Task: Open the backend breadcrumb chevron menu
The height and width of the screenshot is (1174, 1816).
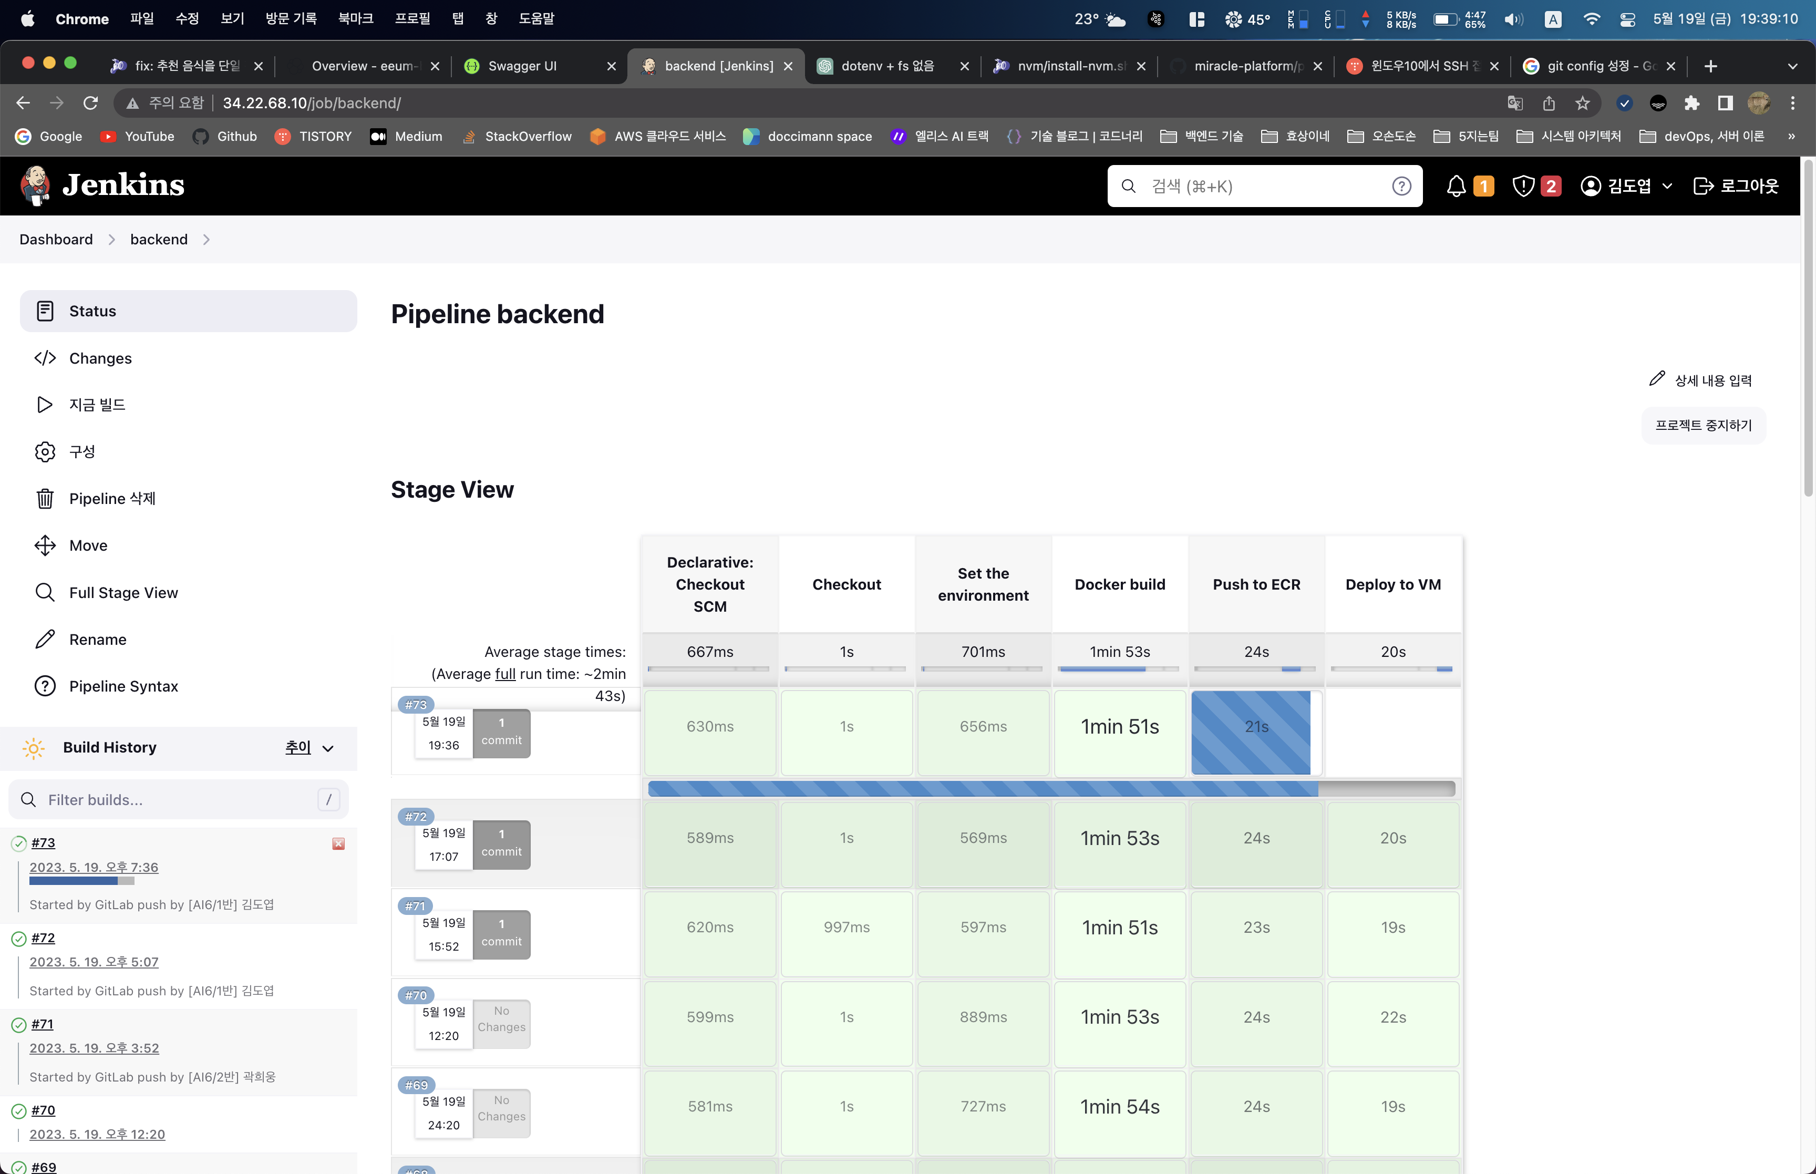Action: point(207,240)
